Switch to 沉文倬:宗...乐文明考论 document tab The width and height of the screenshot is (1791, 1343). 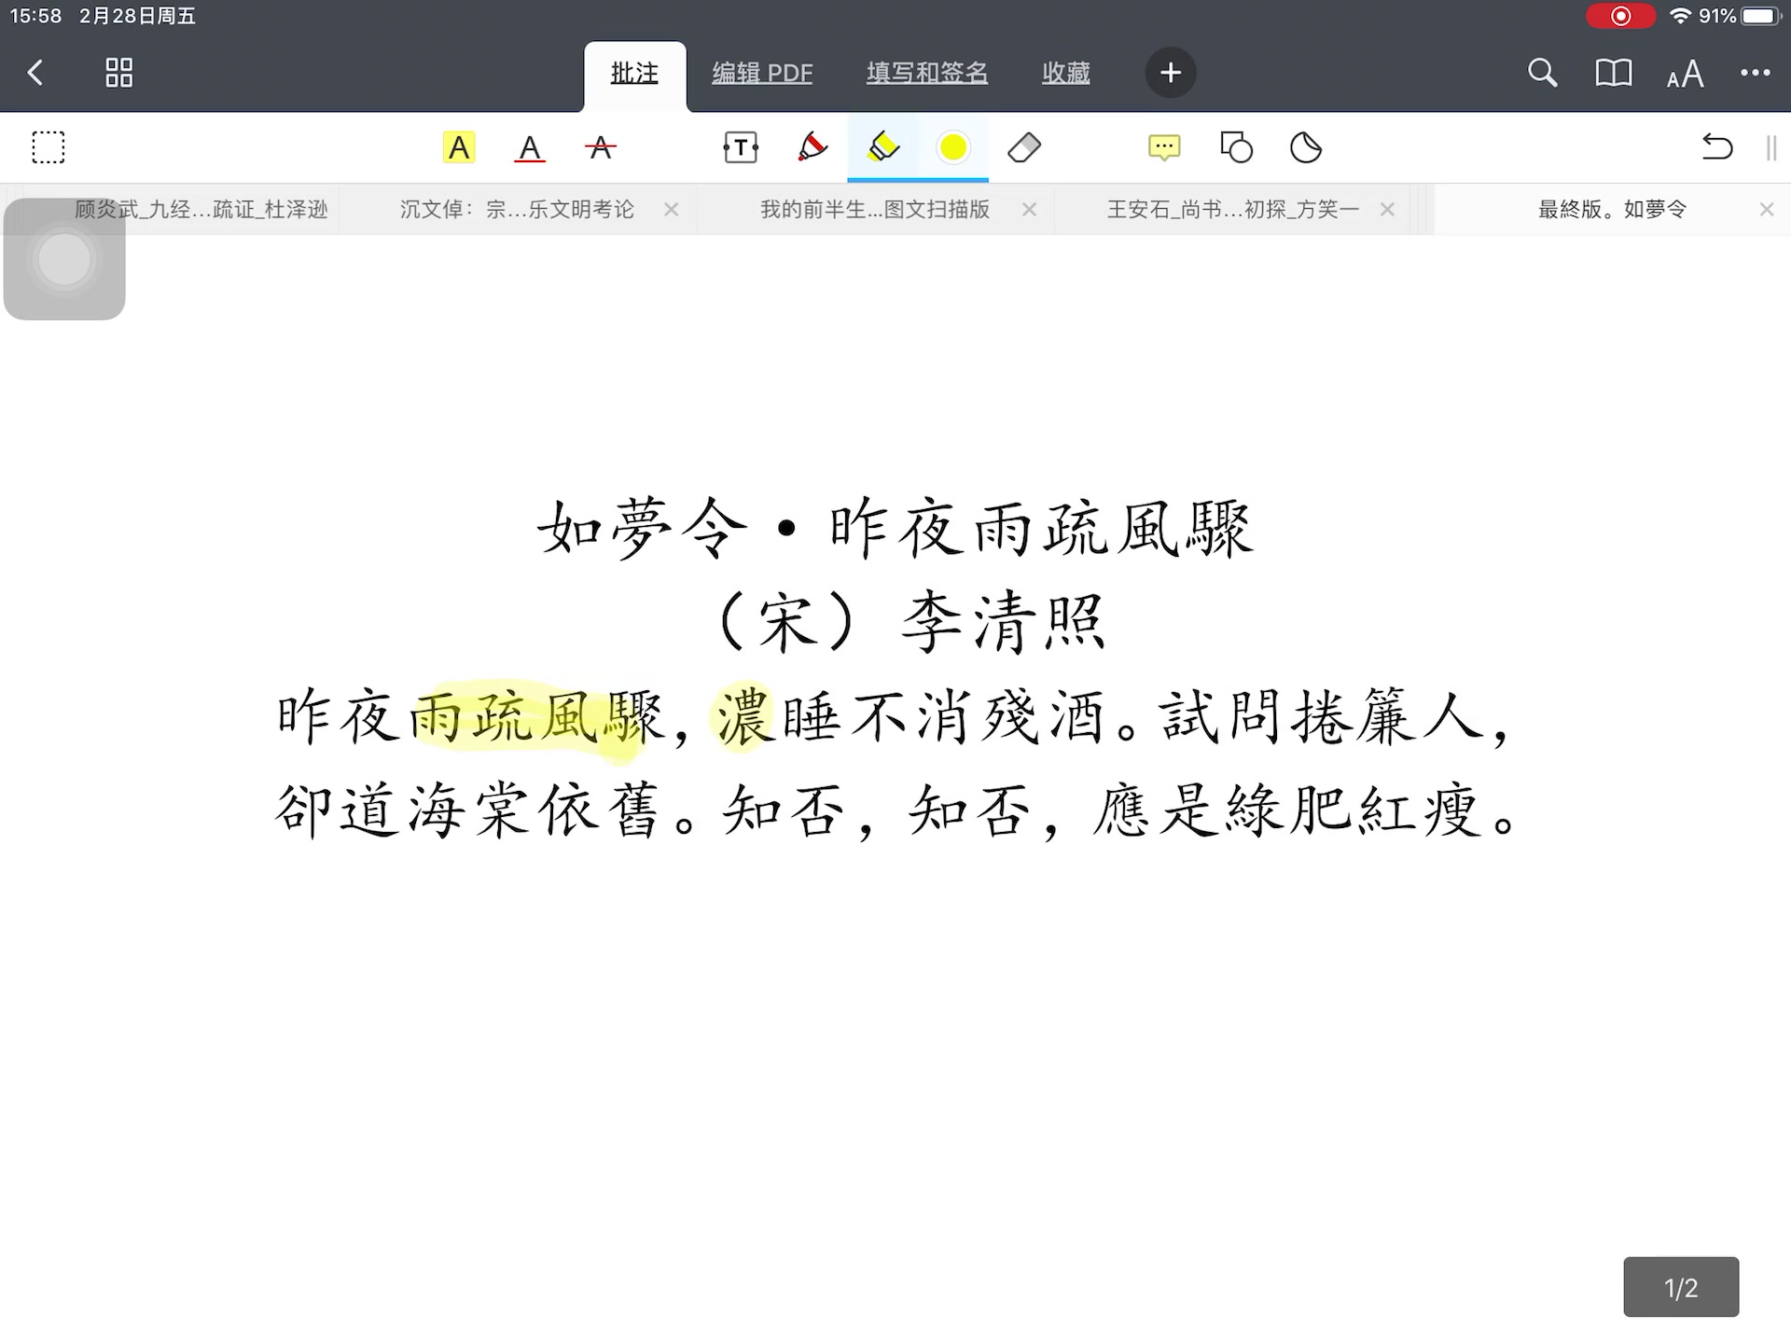click(x=517, y=209)
